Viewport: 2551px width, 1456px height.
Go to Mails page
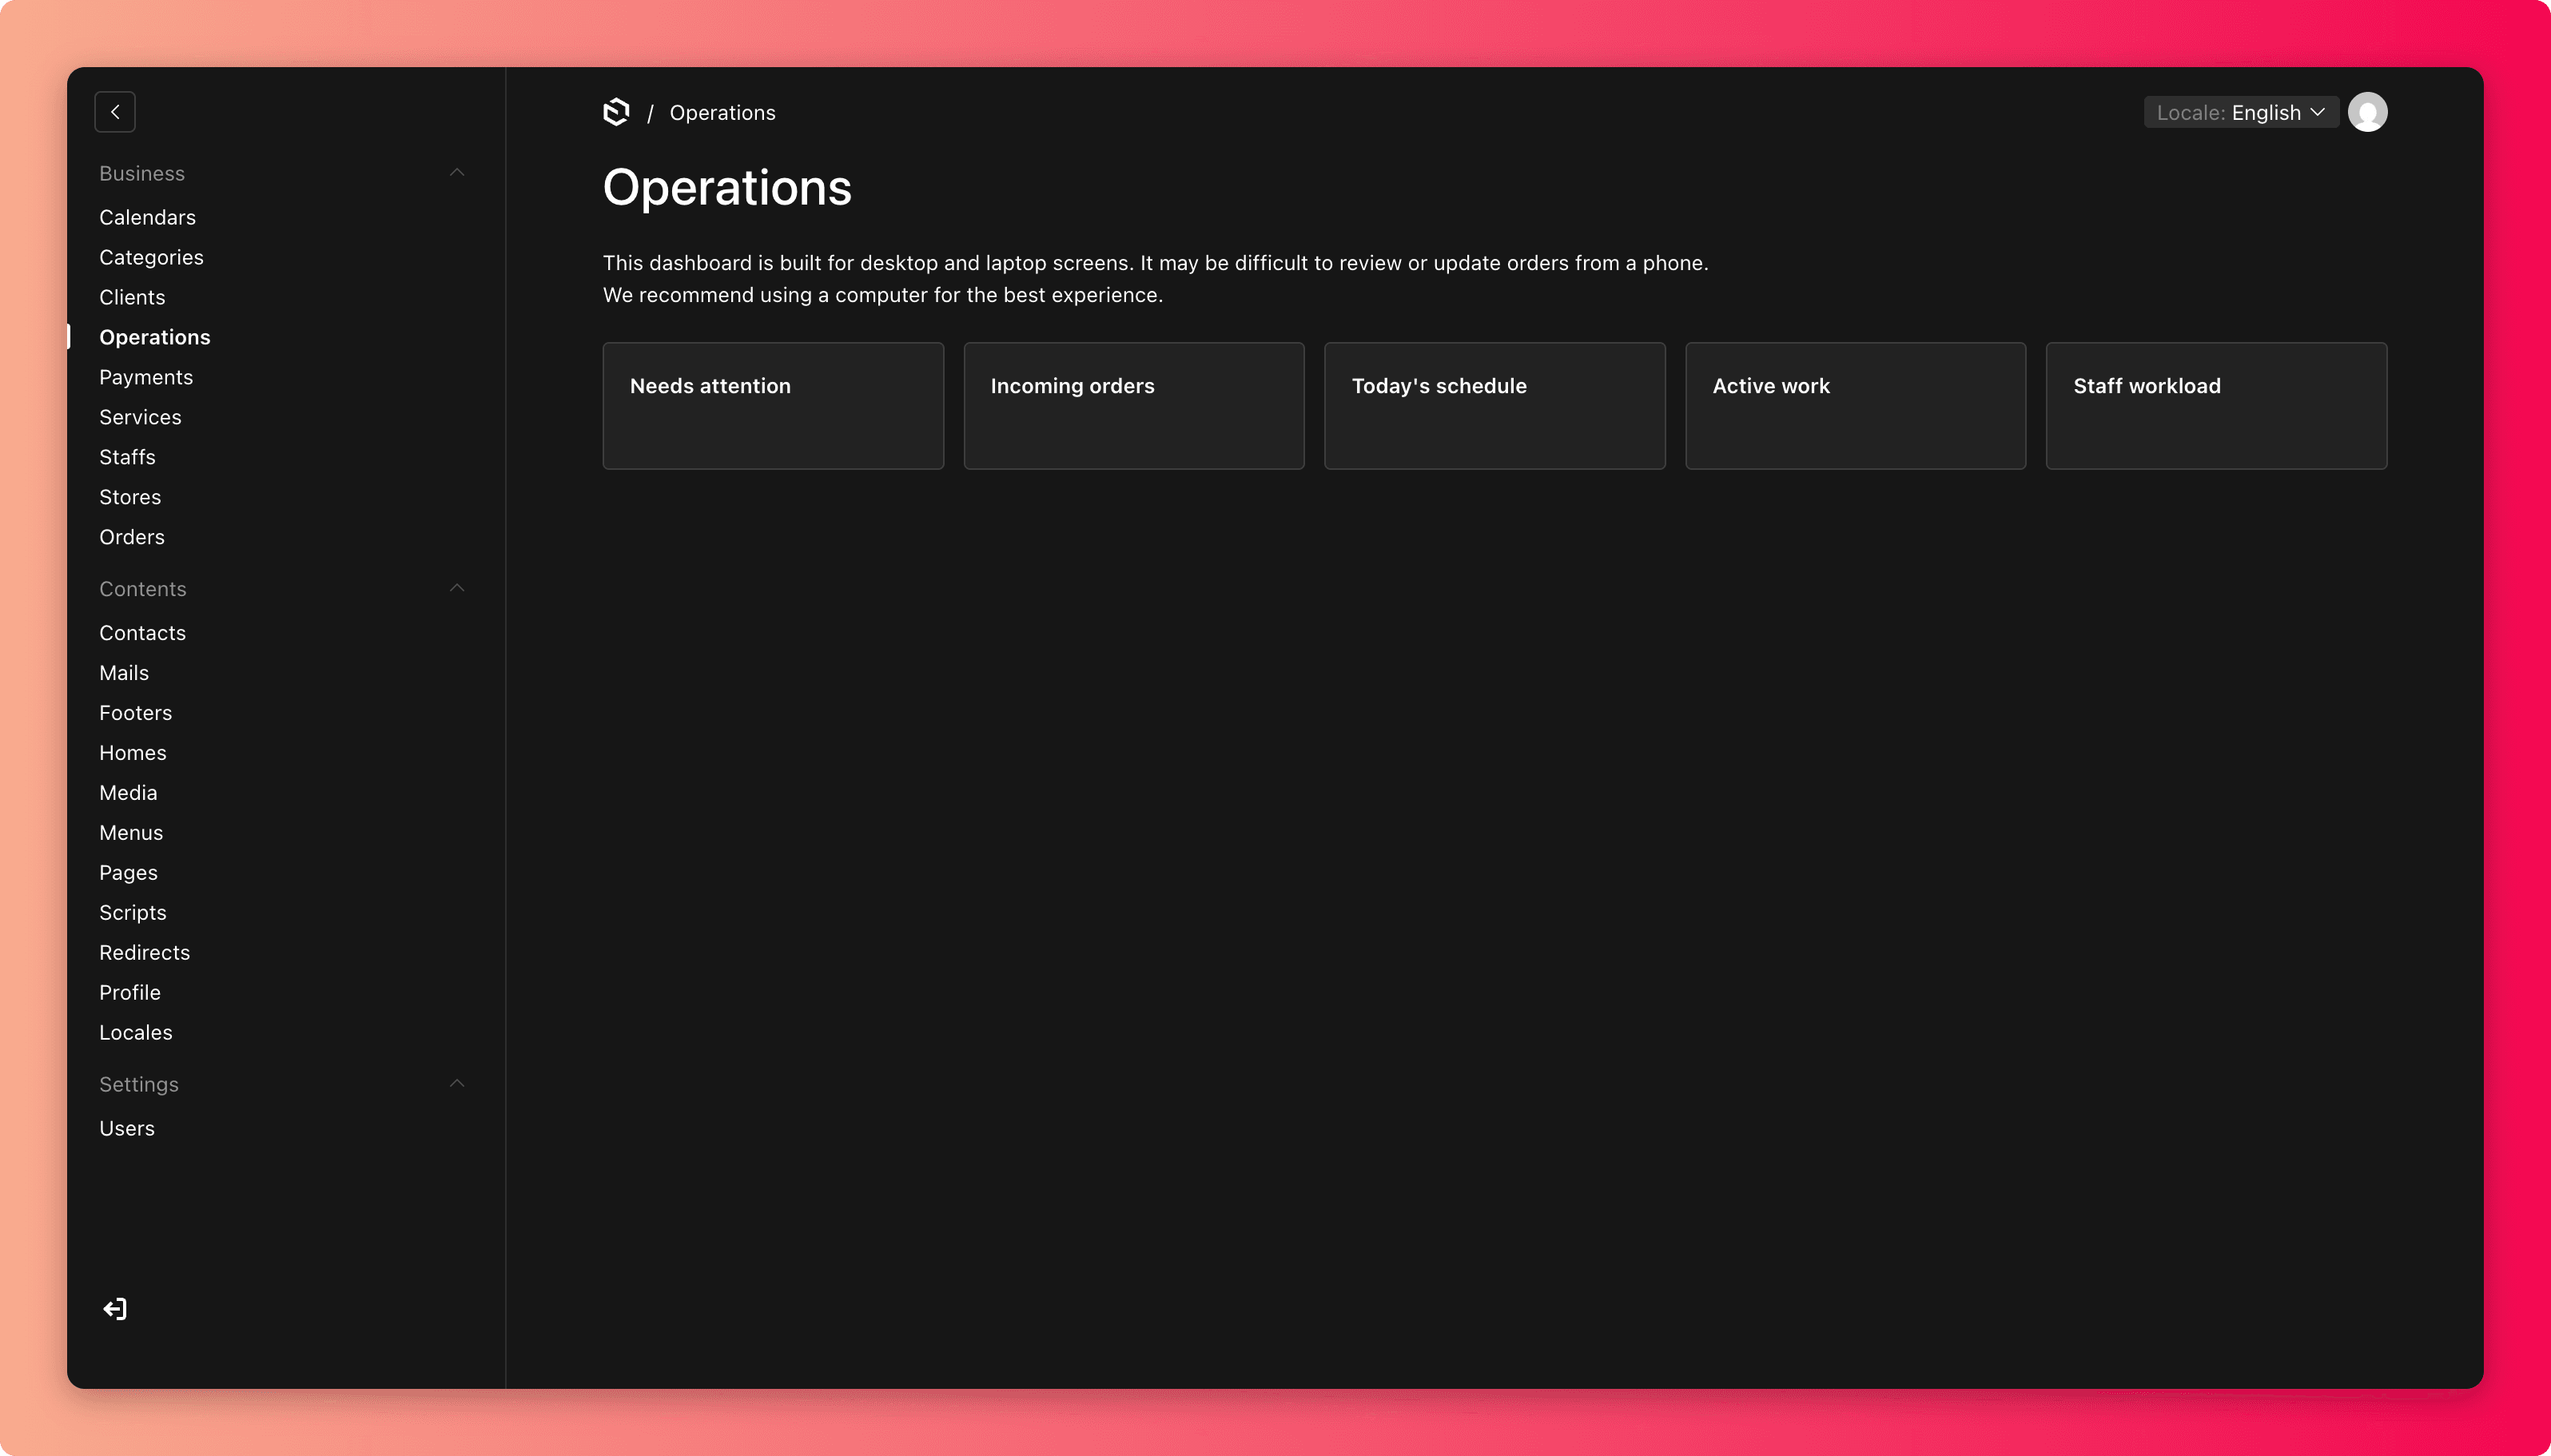(124, 673)
